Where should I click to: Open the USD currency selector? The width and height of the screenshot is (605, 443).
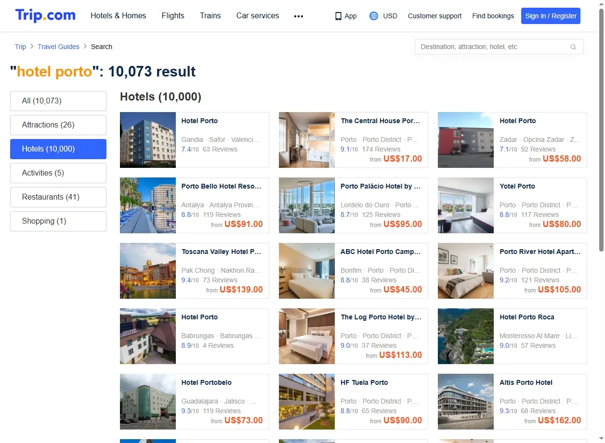coord(390,16)
